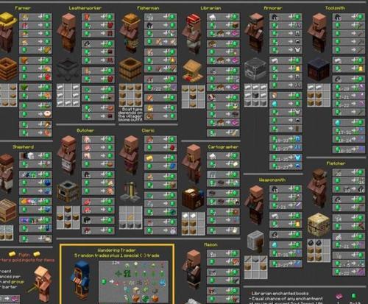Select the blast furnace block
368x304 pixels.
click(255, 69)
